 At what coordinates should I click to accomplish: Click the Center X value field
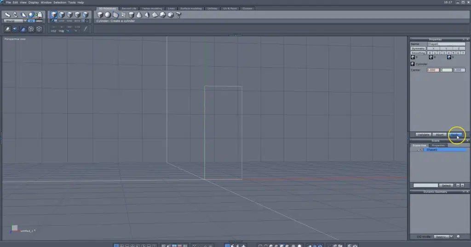pos(432,70)
